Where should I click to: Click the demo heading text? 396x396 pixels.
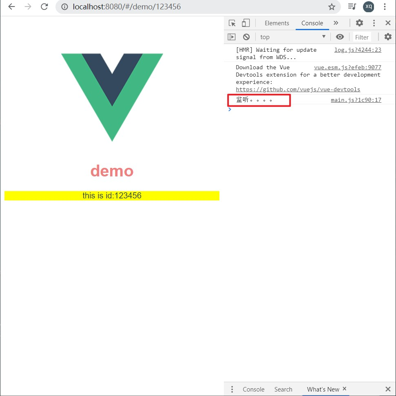coord(112,171)
